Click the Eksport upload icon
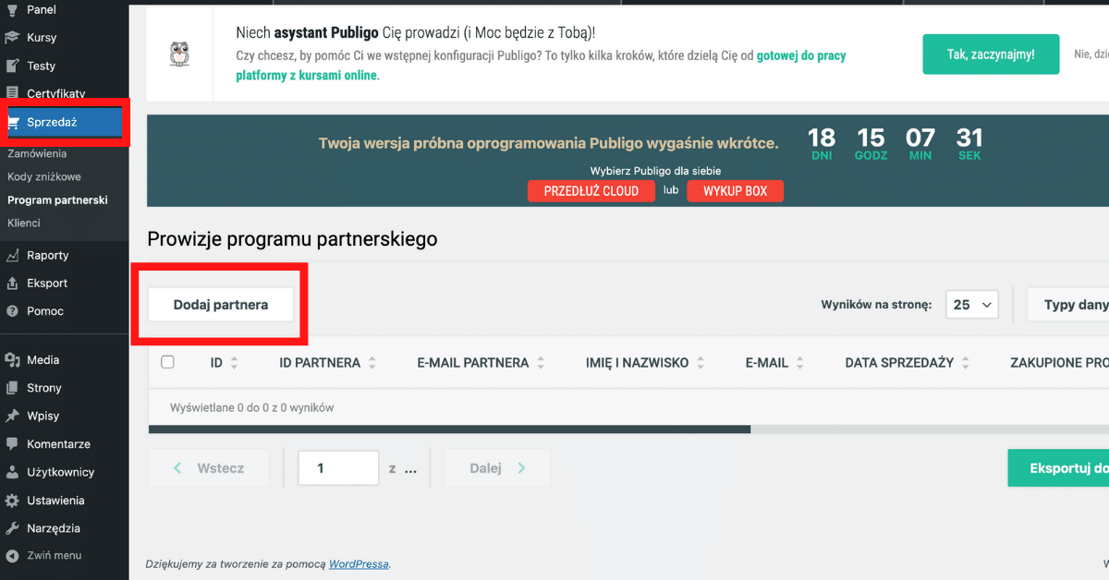 (12, 284)
